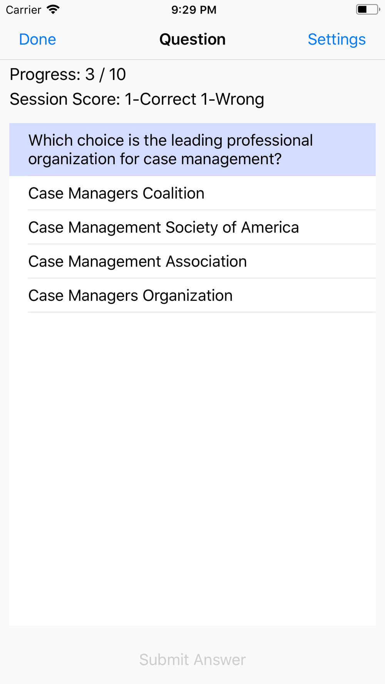385x684 pixels.
Task: Tap the battery level icon
Action: [368, 10]
